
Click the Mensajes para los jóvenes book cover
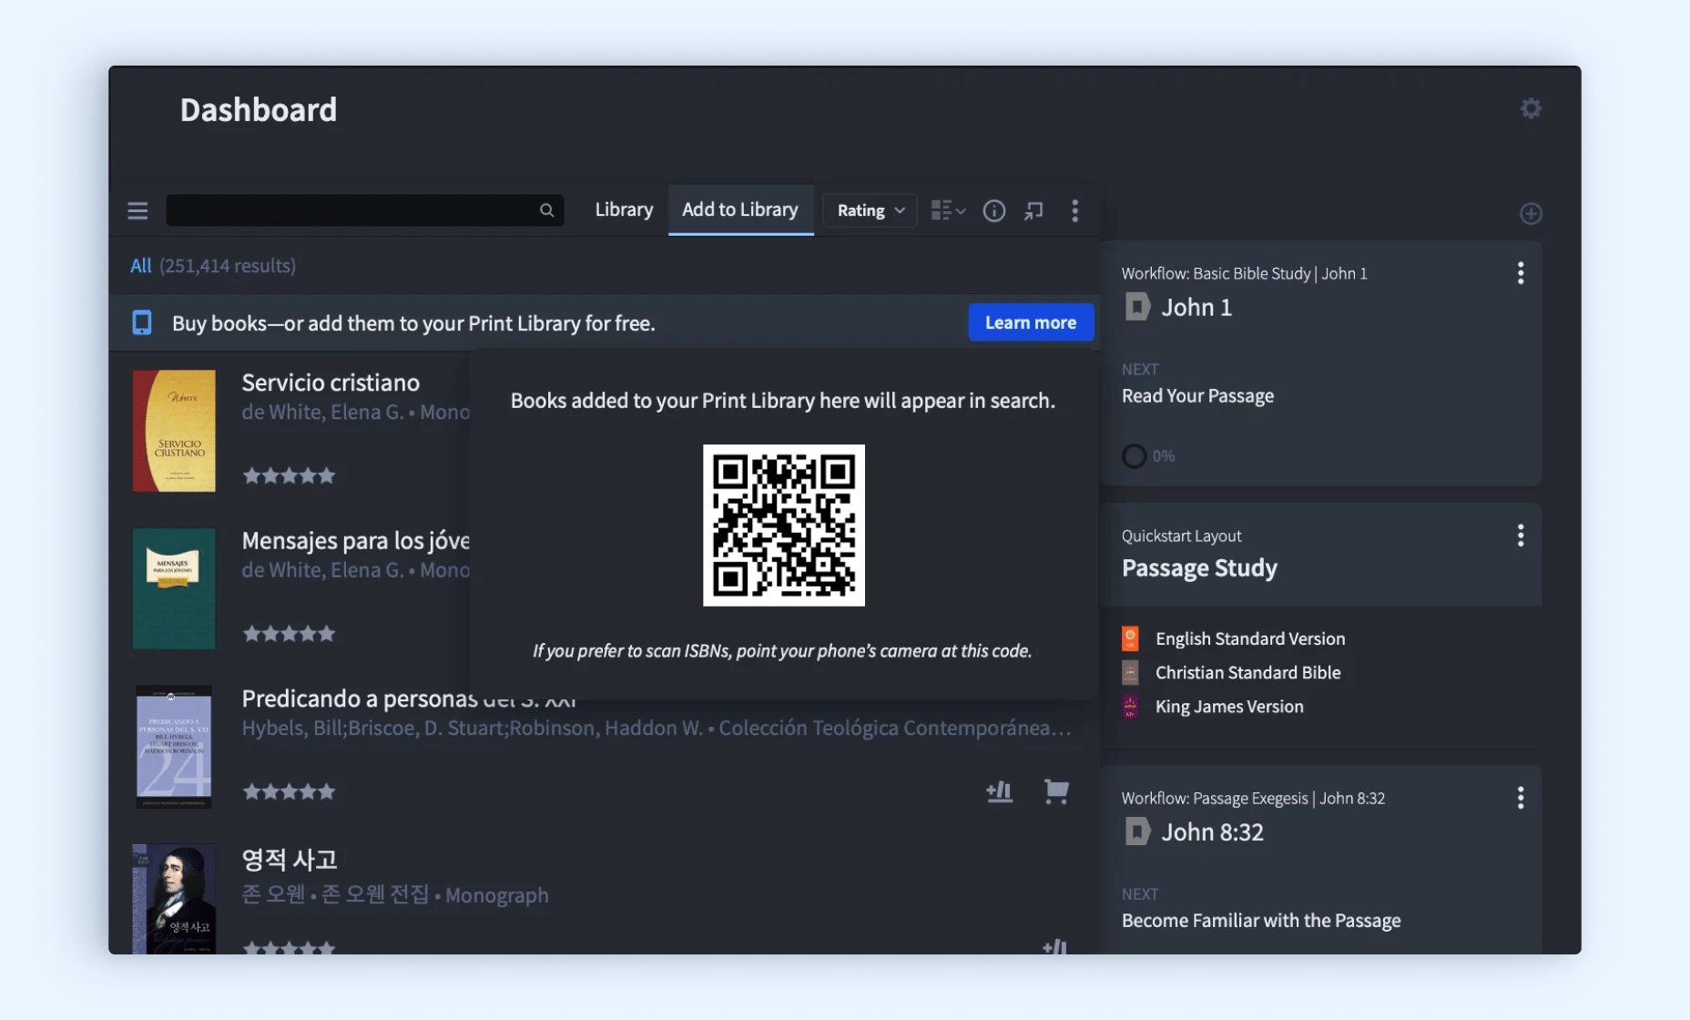point(174,588)
